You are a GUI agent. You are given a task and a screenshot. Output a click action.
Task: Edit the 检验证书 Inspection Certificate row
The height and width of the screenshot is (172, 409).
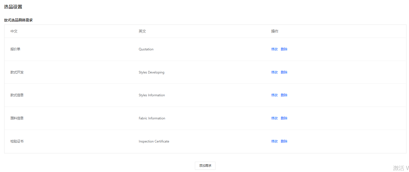274,141
